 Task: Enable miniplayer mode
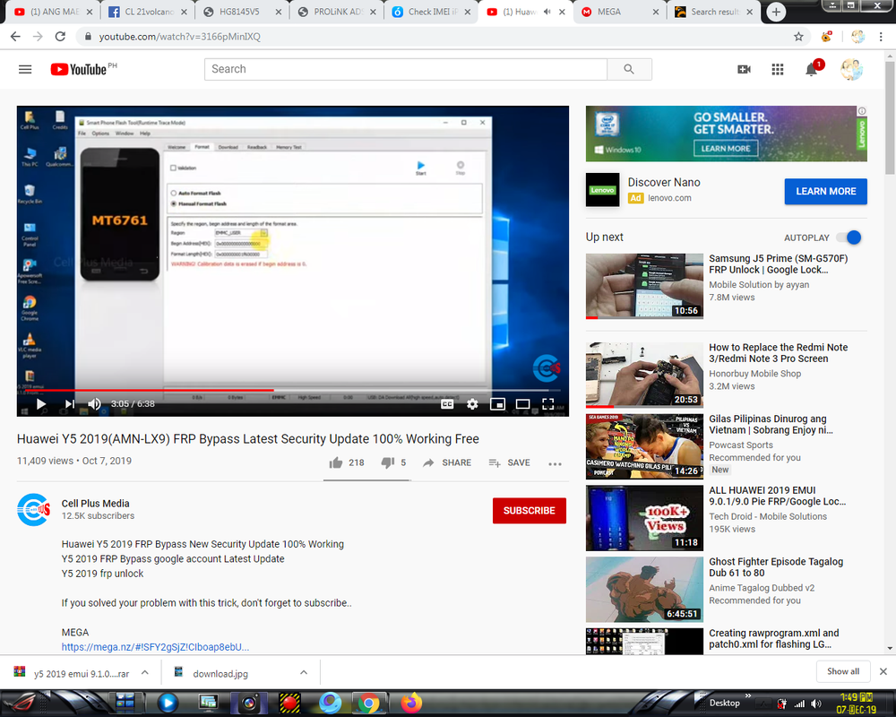click(497, 404)
